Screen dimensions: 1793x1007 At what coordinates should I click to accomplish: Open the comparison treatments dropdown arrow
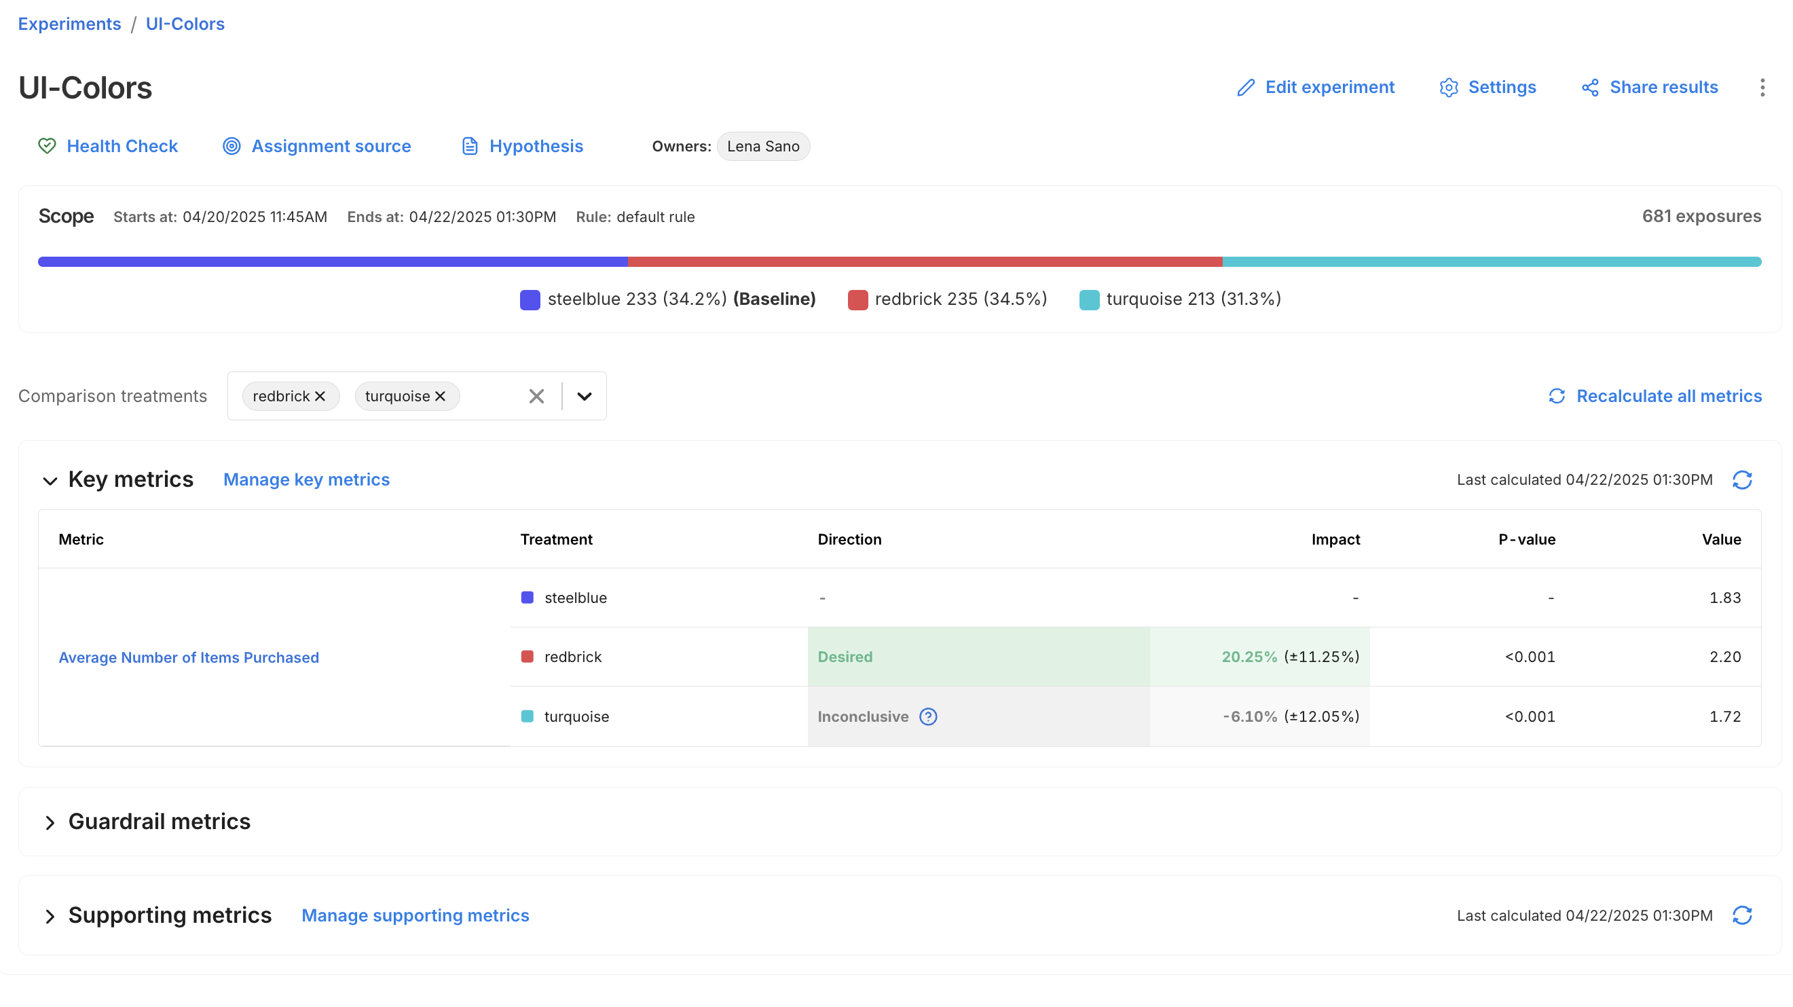(584, 397)
